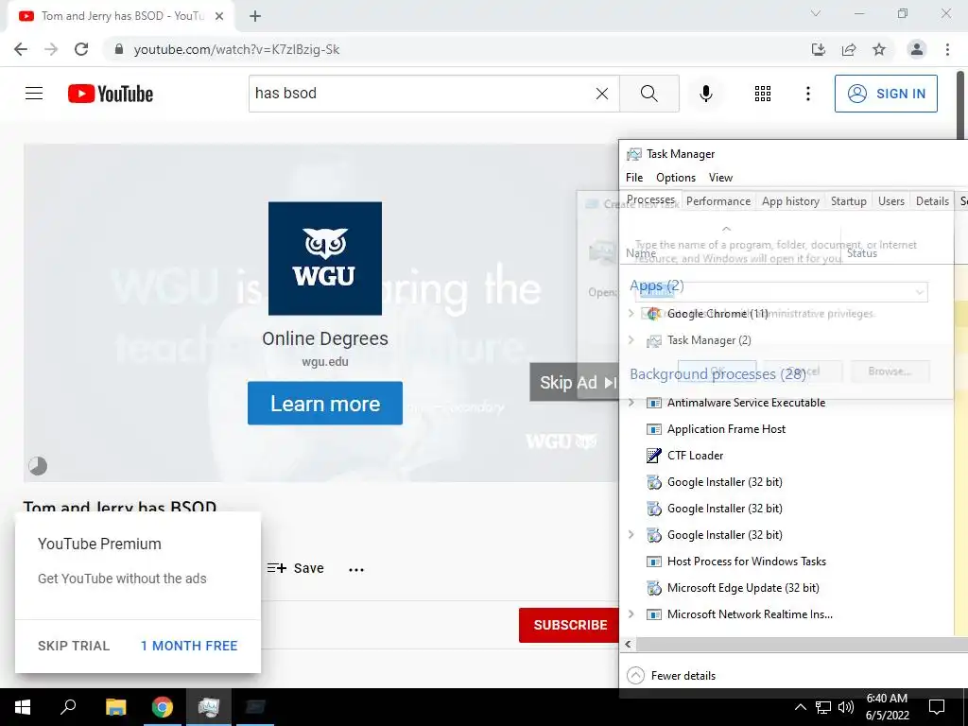Image resolution: width=968 pixels, height=726 pixels.
Task: Open Task Manager View menu
Action: tap(720, 178)
